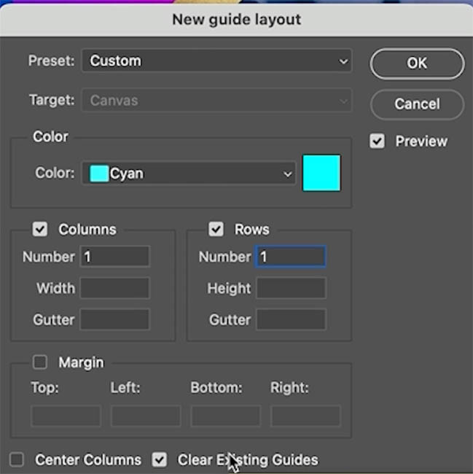Click the Columns Width field
This screenshot has width=473, height=474.
click(x=114, y=288)
